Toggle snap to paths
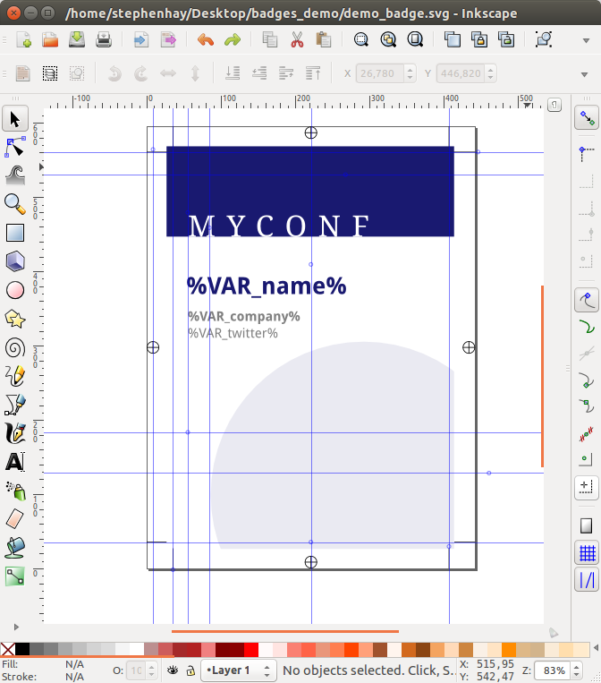This screenshot has width=601, height=683. tap(587, 326)
